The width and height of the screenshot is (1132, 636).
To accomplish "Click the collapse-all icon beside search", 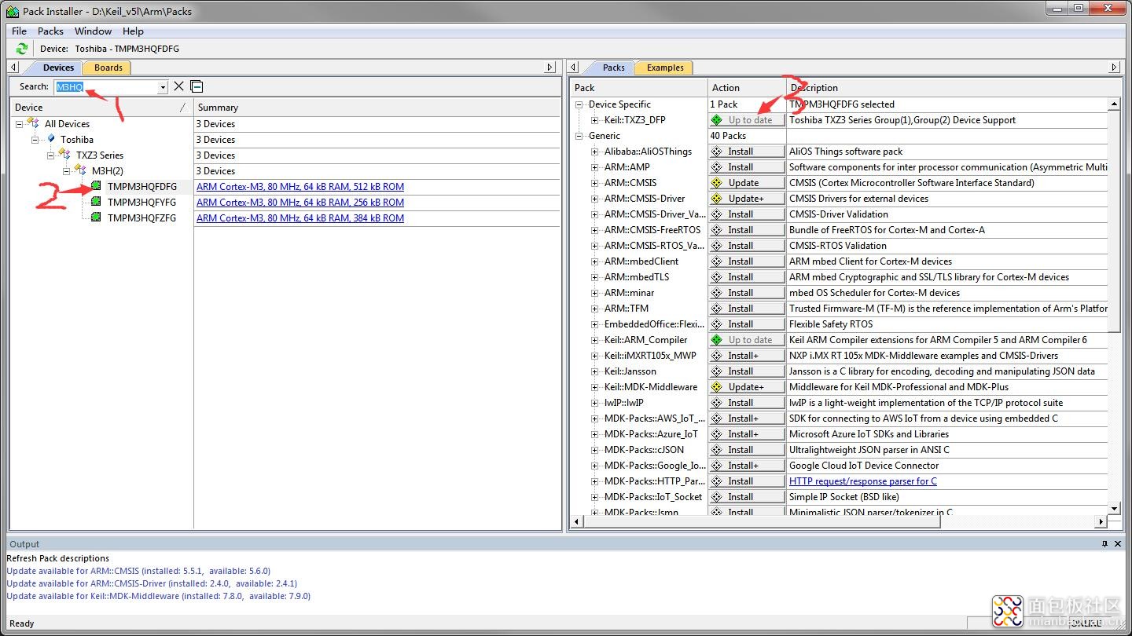I will pyautogui.click(x=197, y=86).
